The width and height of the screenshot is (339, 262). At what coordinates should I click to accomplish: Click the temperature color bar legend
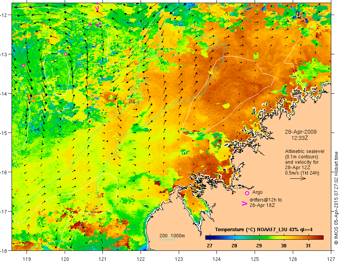[264, 237]
